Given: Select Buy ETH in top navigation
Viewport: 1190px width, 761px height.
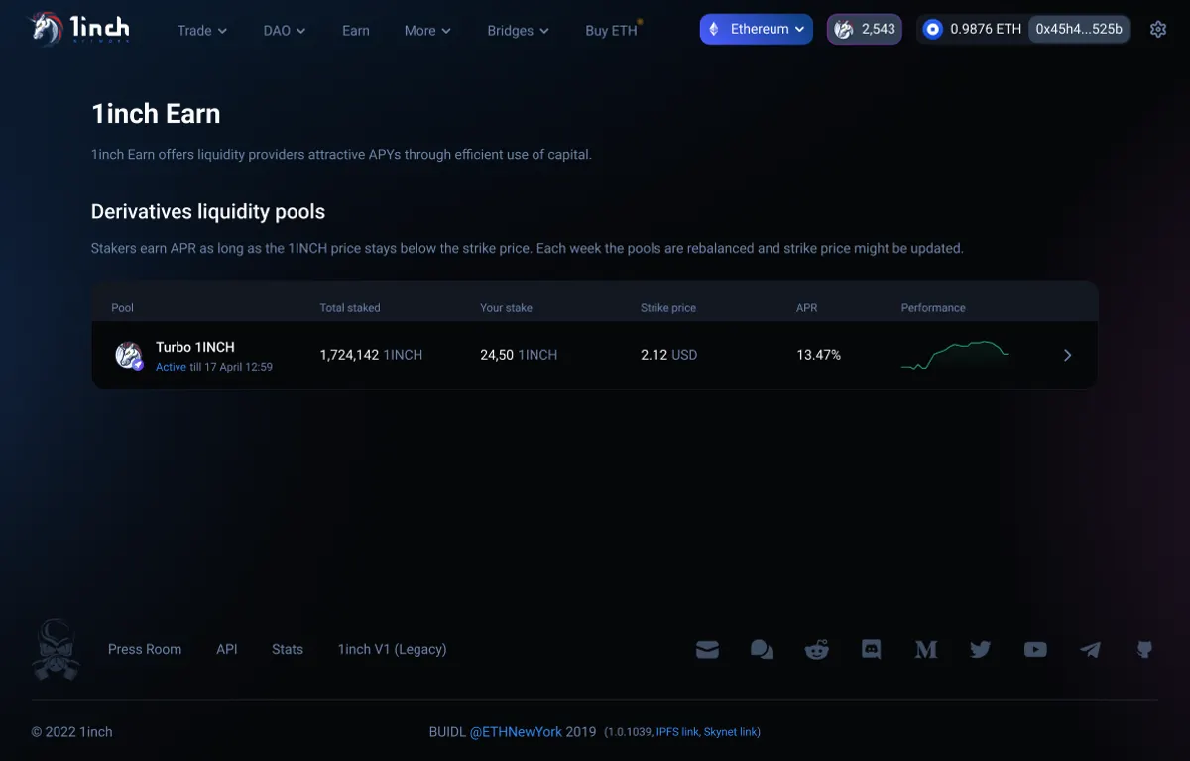Looking at the screenshot, I should click(612, 30).
